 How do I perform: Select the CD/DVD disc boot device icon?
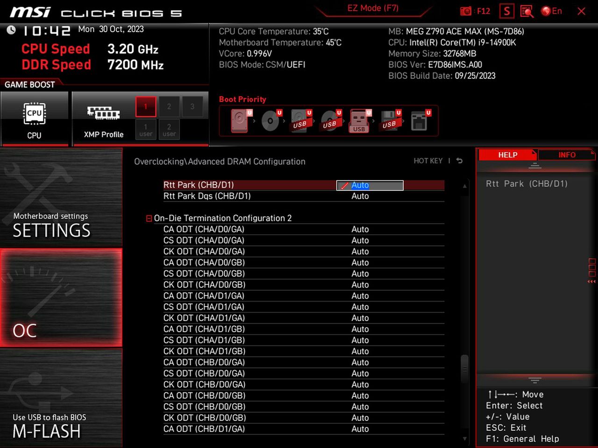[271, 120]
